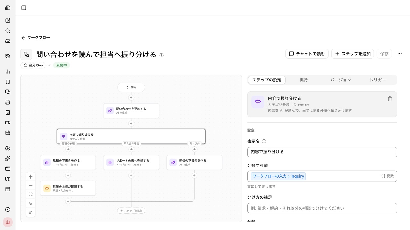Switch to the バージョン tab
The width and height of the screenshot is (410, 230).
[340, 80]
